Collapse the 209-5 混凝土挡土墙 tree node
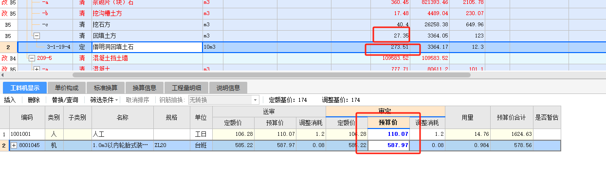 [x=32, y=58]
